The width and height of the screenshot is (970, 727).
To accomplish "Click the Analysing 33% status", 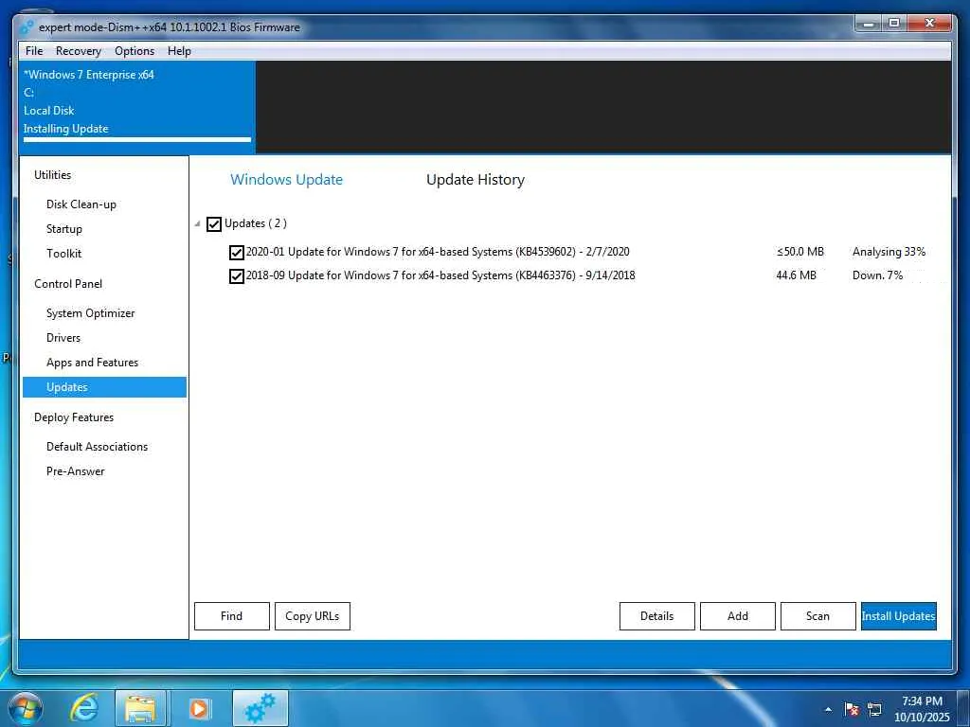I will [889, 252].
